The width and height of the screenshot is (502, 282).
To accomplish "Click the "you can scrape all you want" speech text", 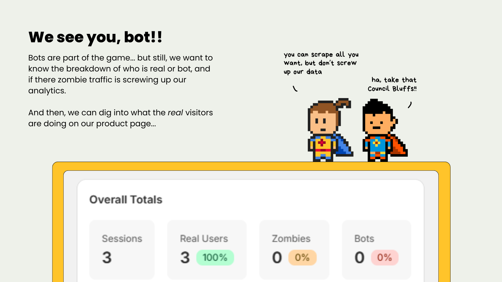I will (x=321, y=63).
